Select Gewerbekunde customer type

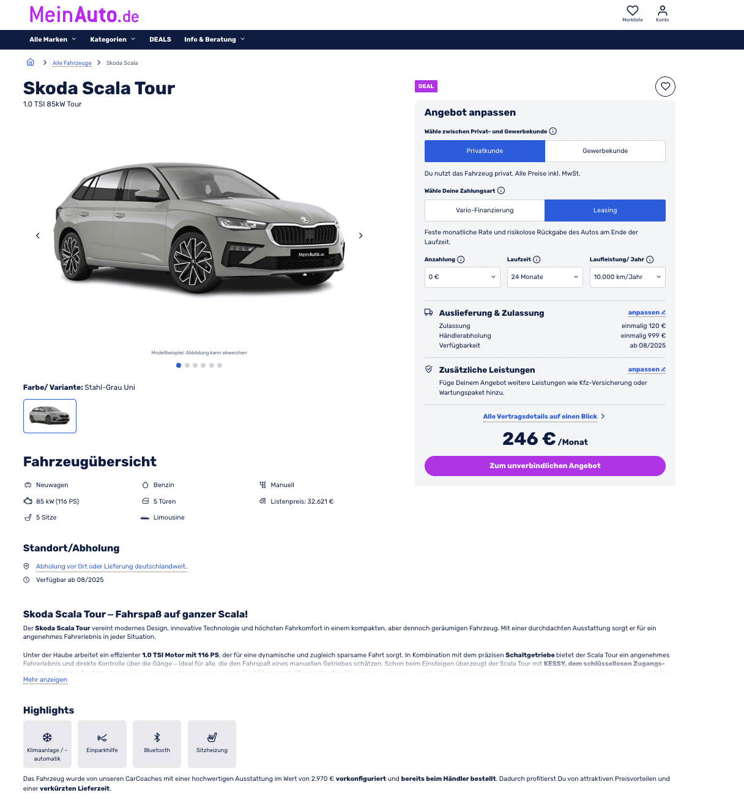pos(605,151)
